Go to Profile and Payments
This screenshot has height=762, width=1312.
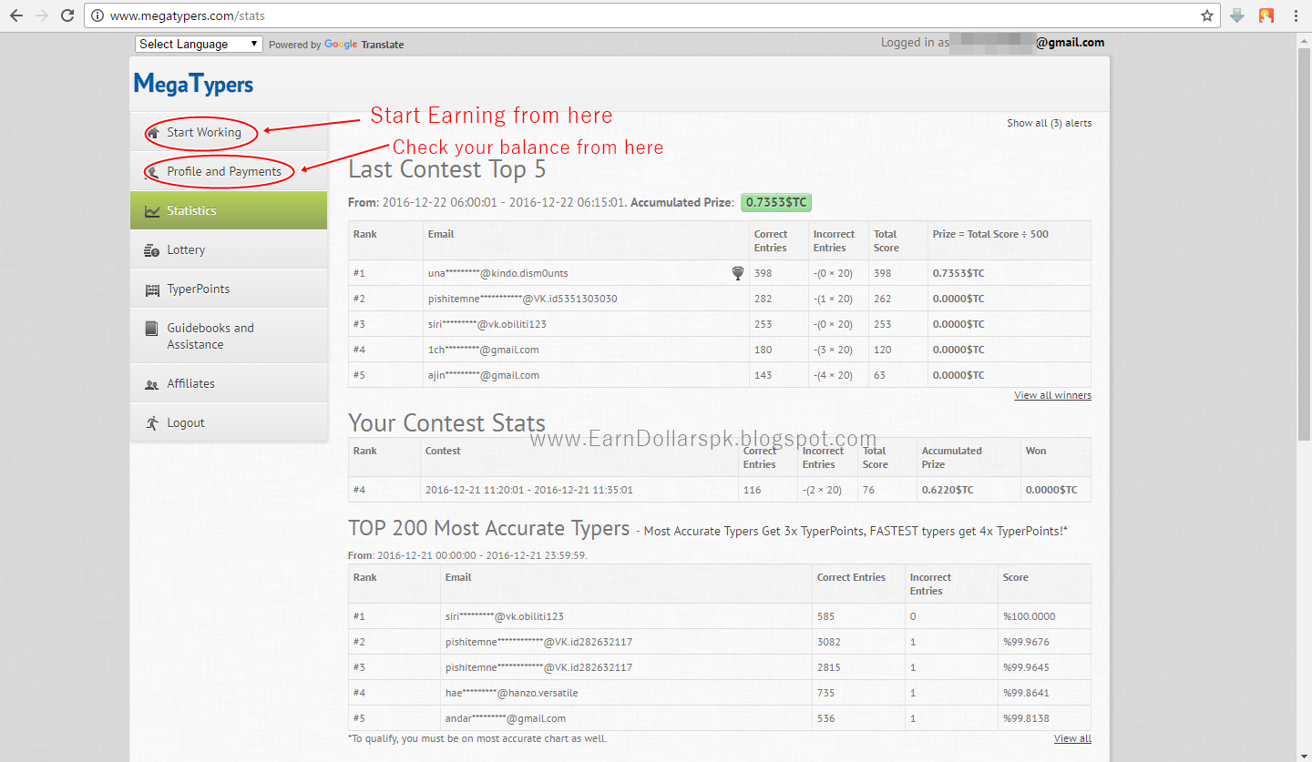coord(229,171)
